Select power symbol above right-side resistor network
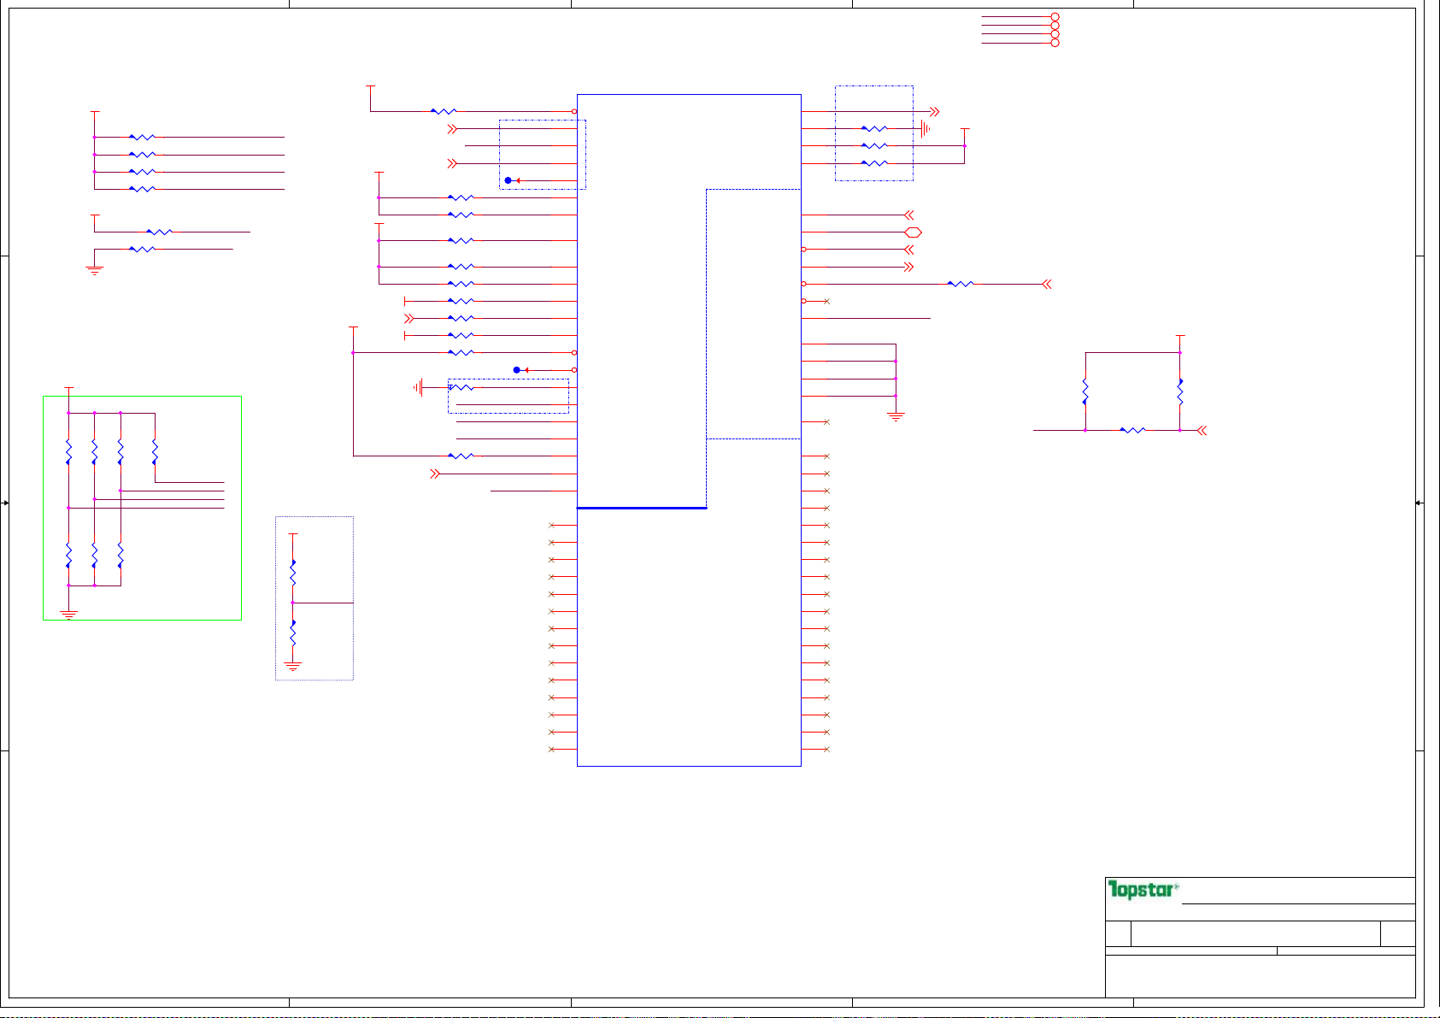The image size is (1440, 1018). [1180, 337]
